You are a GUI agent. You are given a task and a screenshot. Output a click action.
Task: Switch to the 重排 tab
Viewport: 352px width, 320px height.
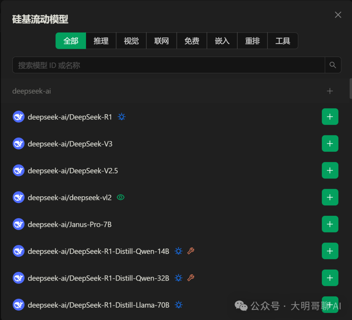point(252,41)
